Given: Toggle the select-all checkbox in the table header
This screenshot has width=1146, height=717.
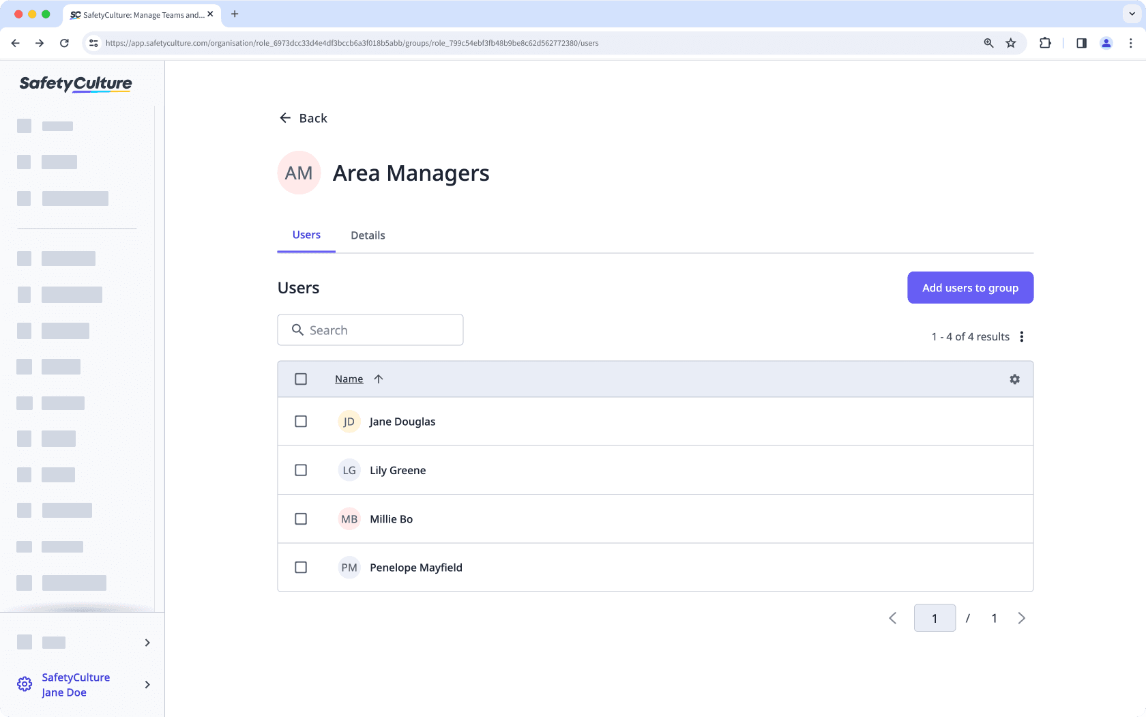Looking at the screenshot, I should pos(301,379).
